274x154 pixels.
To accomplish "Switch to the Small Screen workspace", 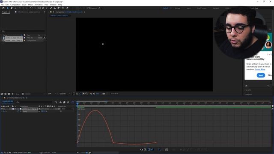I will point(202,8).
